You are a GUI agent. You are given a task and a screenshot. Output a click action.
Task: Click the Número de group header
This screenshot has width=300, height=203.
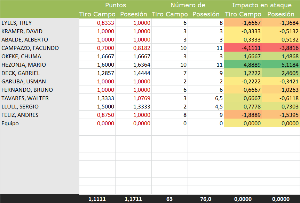pos(188,5)
